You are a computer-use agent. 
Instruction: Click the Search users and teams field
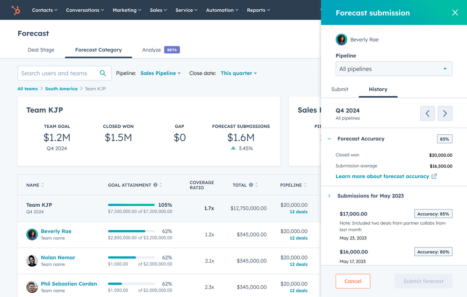click(x=65, y=73)
